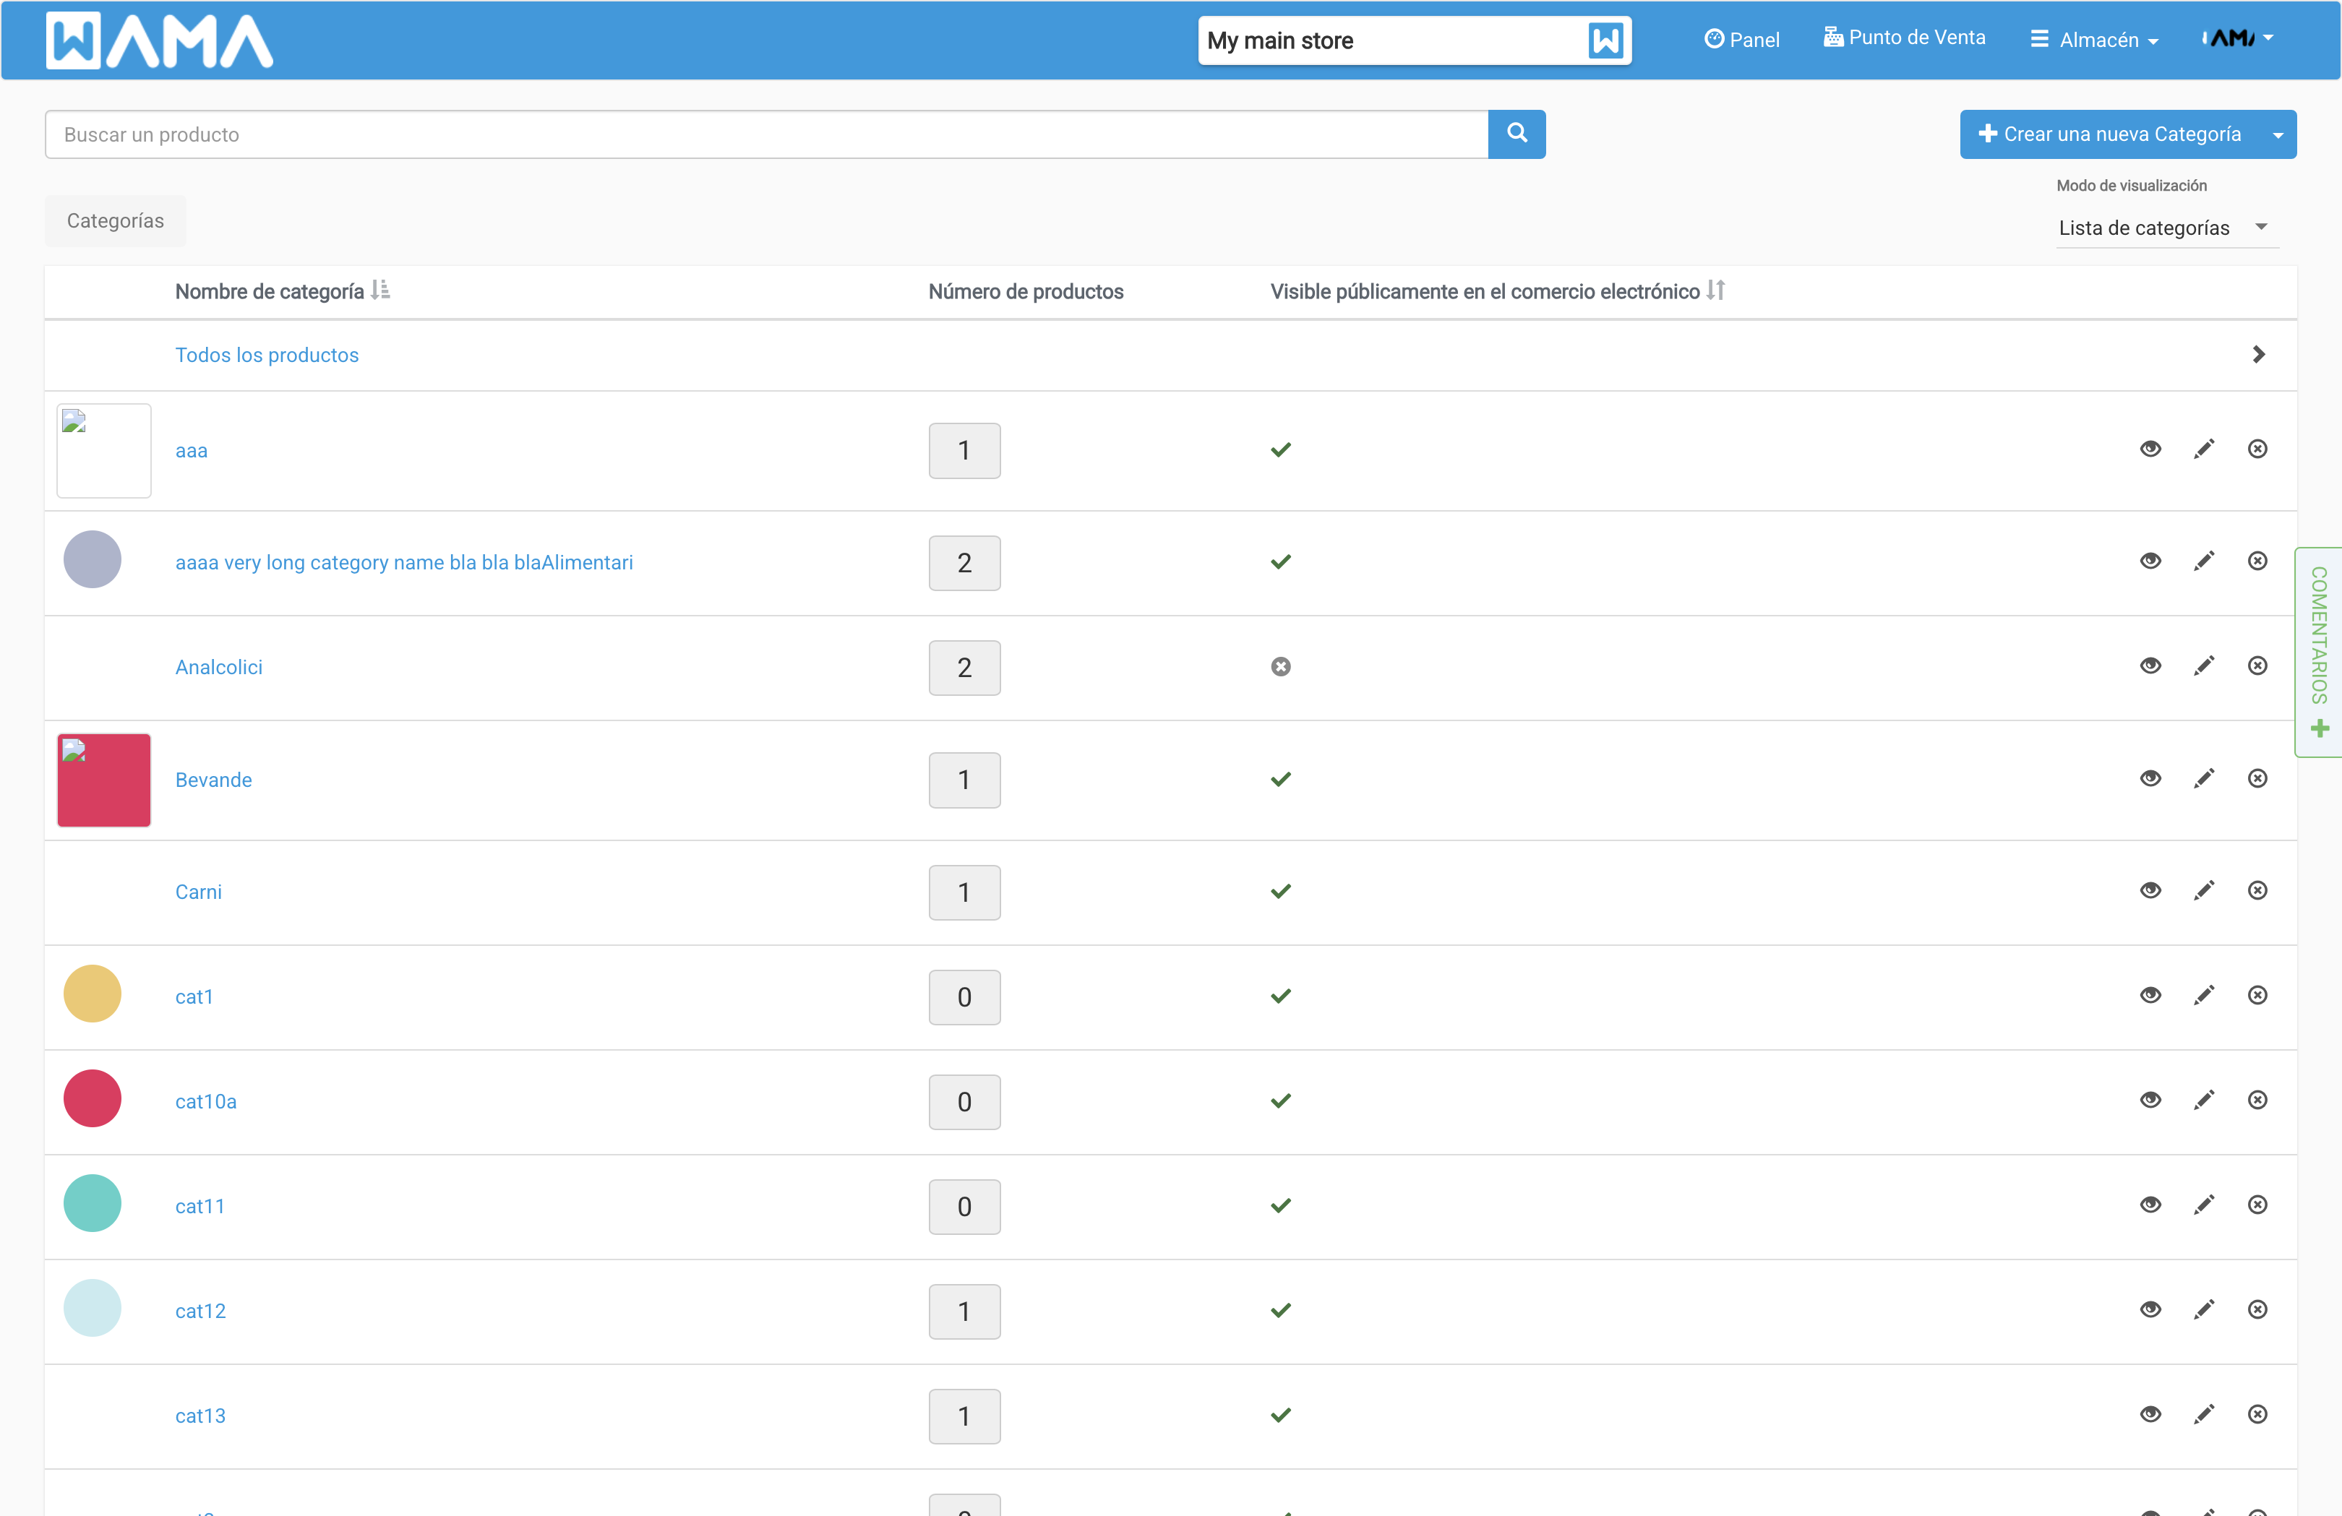Delete the aaa category
The image size is (2342, 1516).
coord(2257,449)
